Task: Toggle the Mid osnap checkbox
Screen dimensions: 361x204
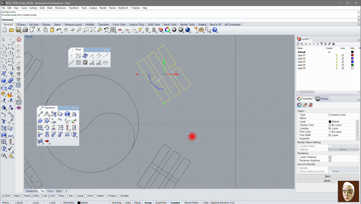Action: pos(32,196)
